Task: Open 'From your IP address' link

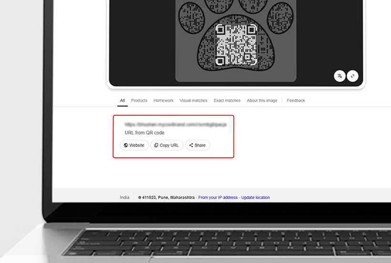Action: click(x=218, y=197)
